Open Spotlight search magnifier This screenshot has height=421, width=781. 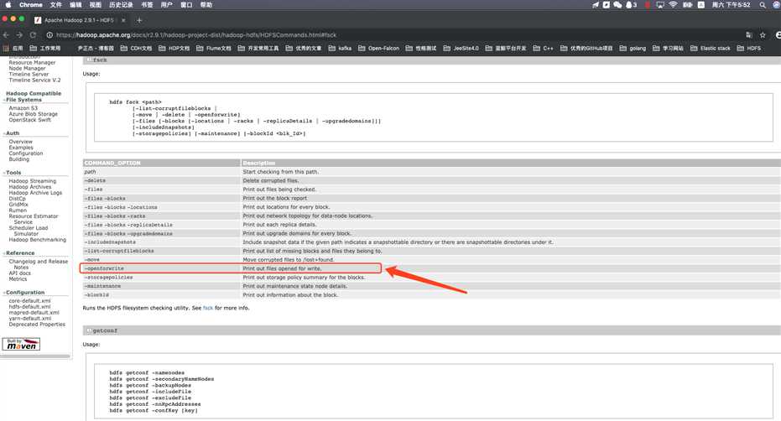(x=763, y=4)
